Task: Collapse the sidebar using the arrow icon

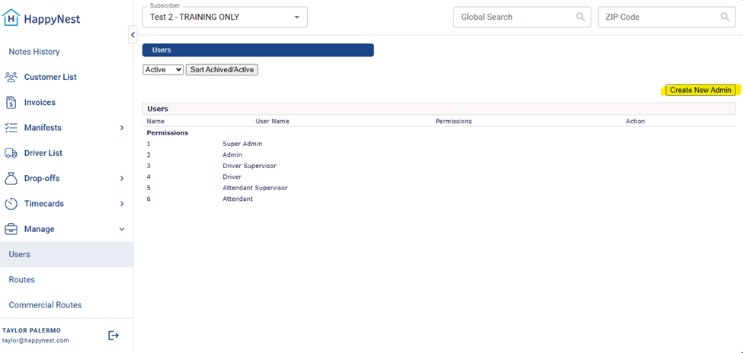Action: click(133, 35)
